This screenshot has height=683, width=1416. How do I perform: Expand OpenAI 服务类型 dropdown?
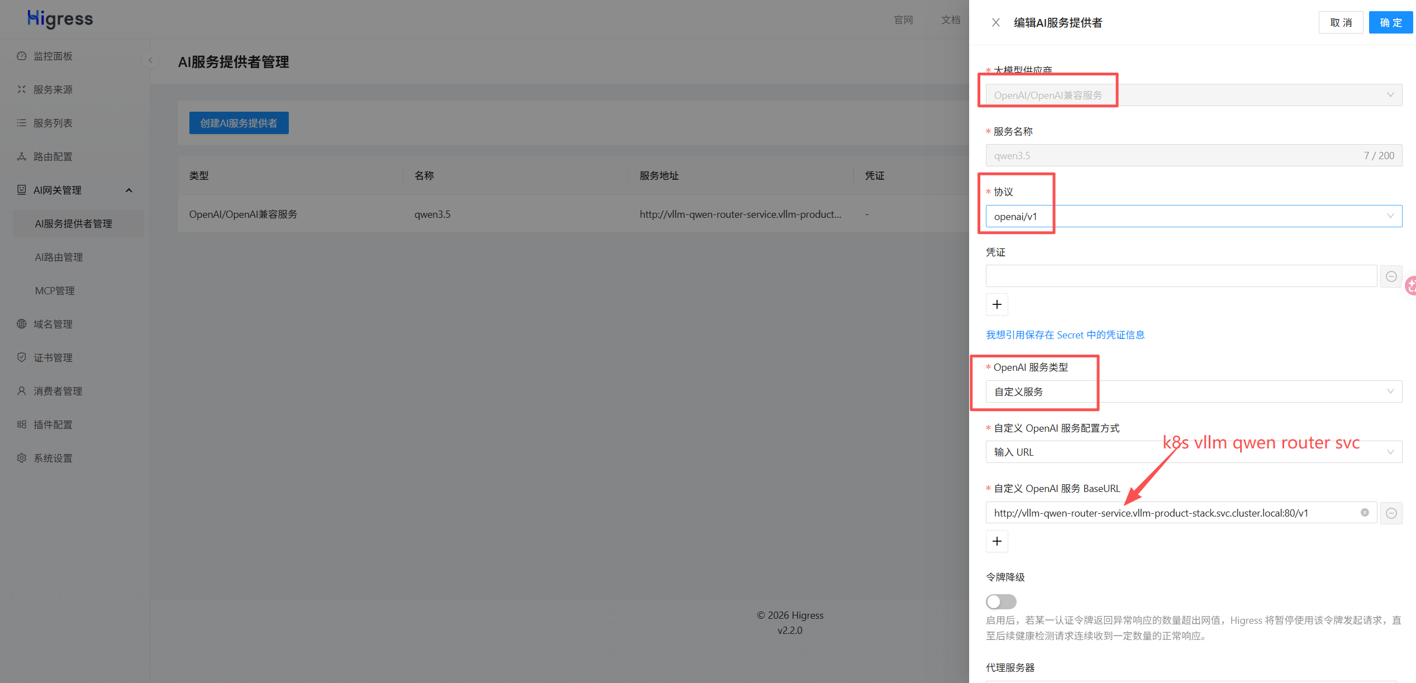(1193, 391)
